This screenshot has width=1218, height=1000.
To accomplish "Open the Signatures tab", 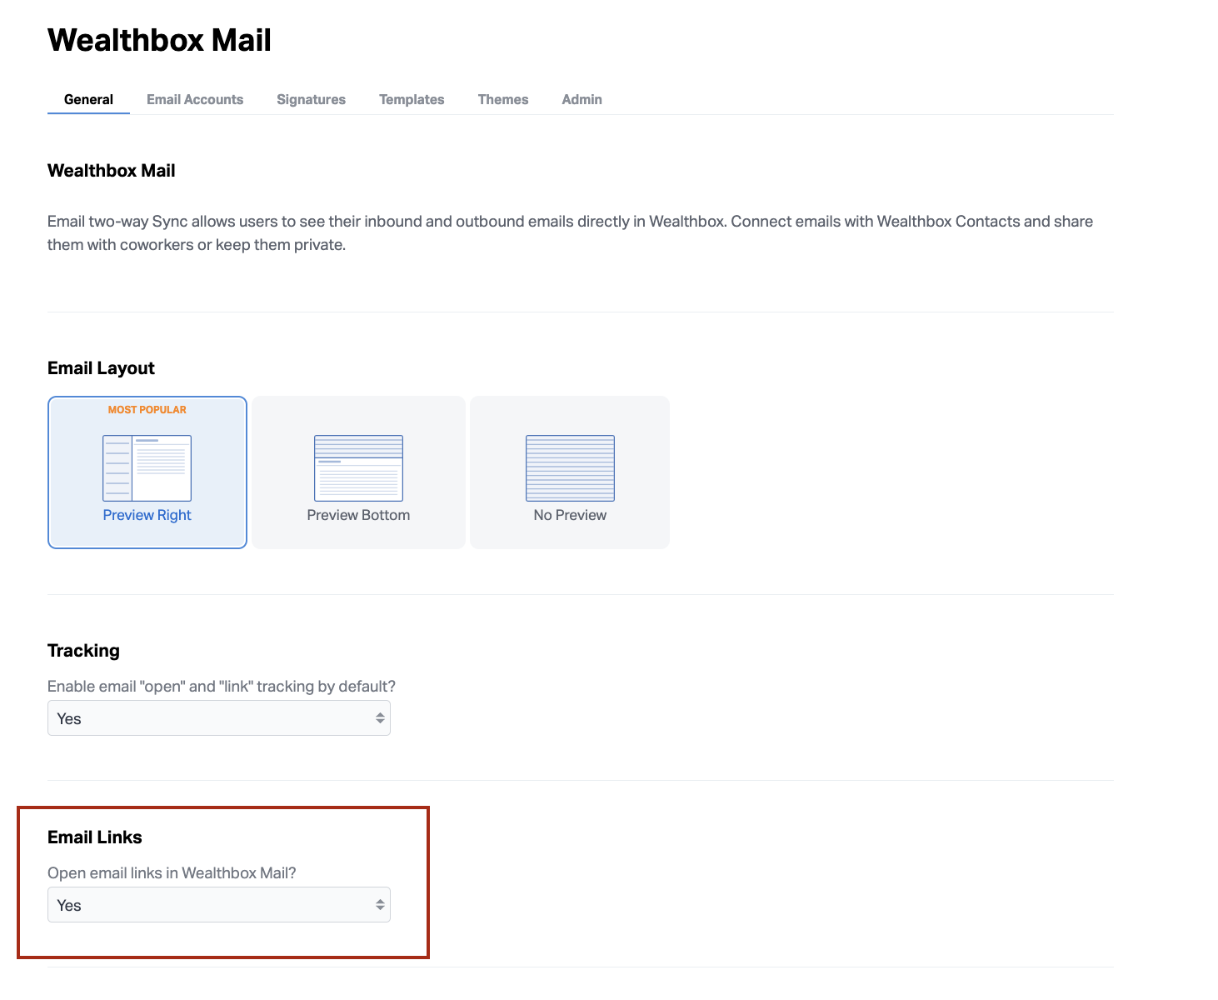I will (311, 99).
